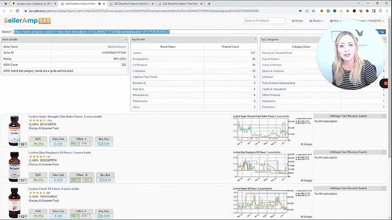Tick Buy Box checkbox for Blue Raspberry product
This screenshot has width=392, height=220.
[x=102, y=180]
